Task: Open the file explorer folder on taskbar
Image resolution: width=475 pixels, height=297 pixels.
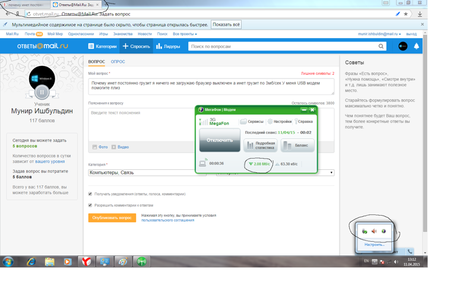Action: pyautogui.click(x=49, y=261)
